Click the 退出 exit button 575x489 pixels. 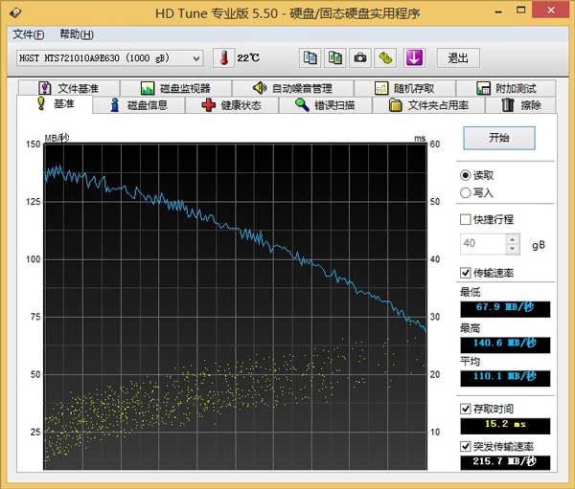click(458, 57)
